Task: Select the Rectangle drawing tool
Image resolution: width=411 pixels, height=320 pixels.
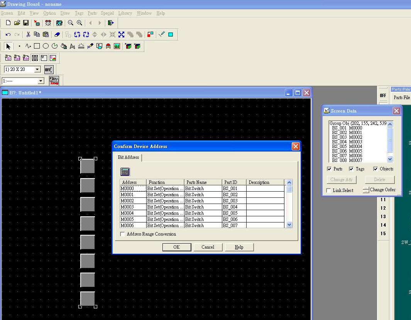Action: coord(37,46)
